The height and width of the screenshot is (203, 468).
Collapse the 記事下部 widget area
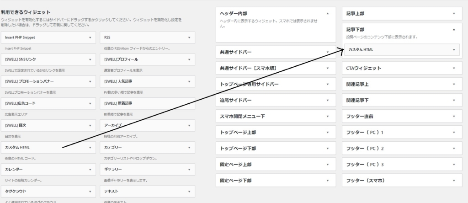pyautogui.click(x=454, y=30)
